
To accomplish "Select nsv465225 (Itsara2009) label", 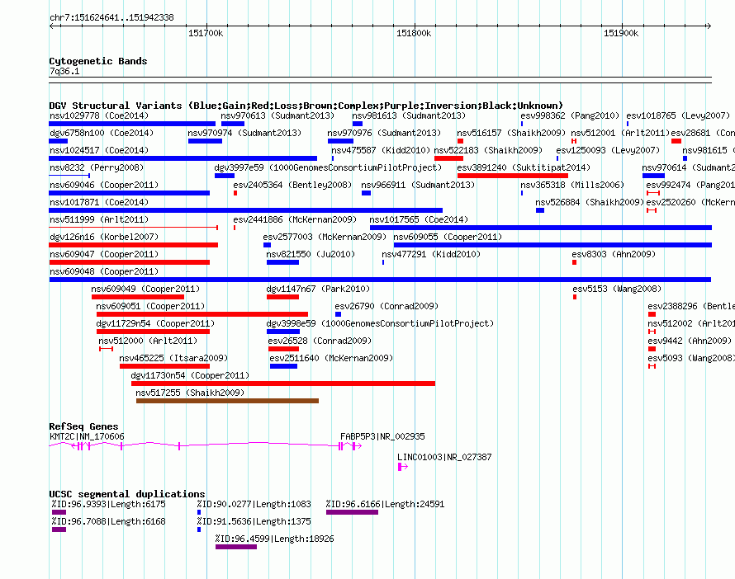I will pos(173,358).
